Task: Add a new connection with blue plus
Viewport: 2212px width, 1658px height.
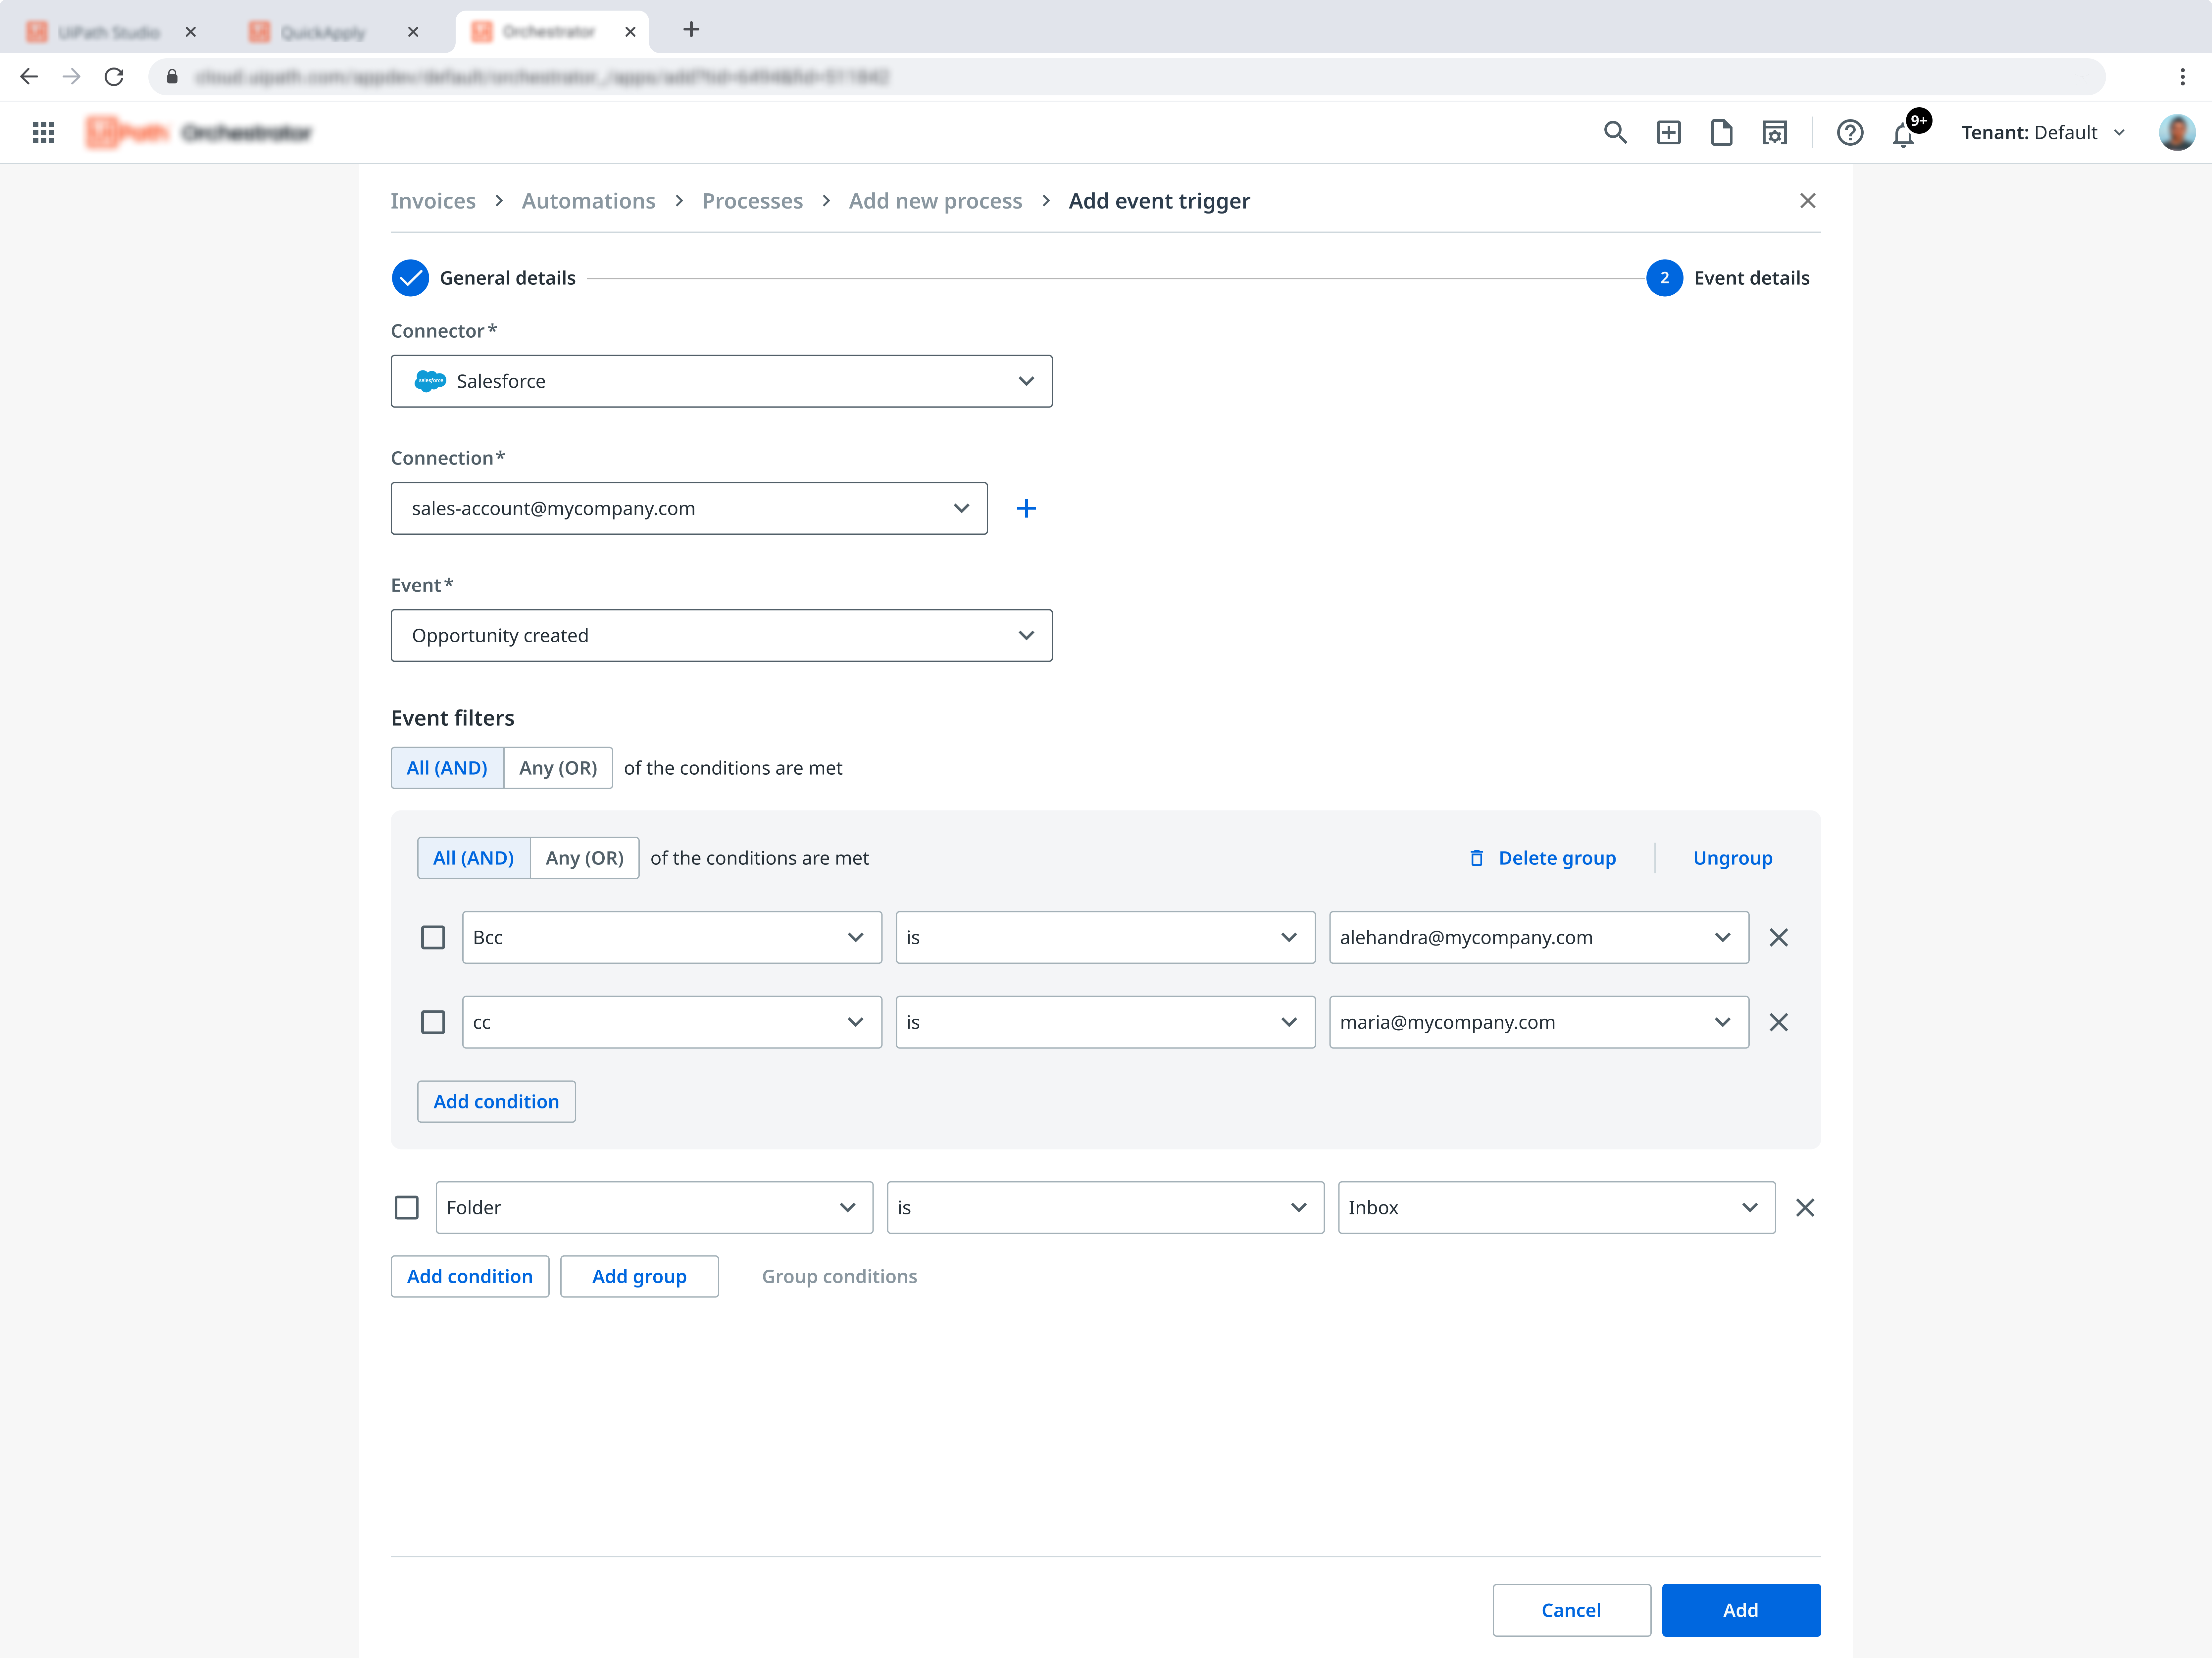Action: point(1026,508)
